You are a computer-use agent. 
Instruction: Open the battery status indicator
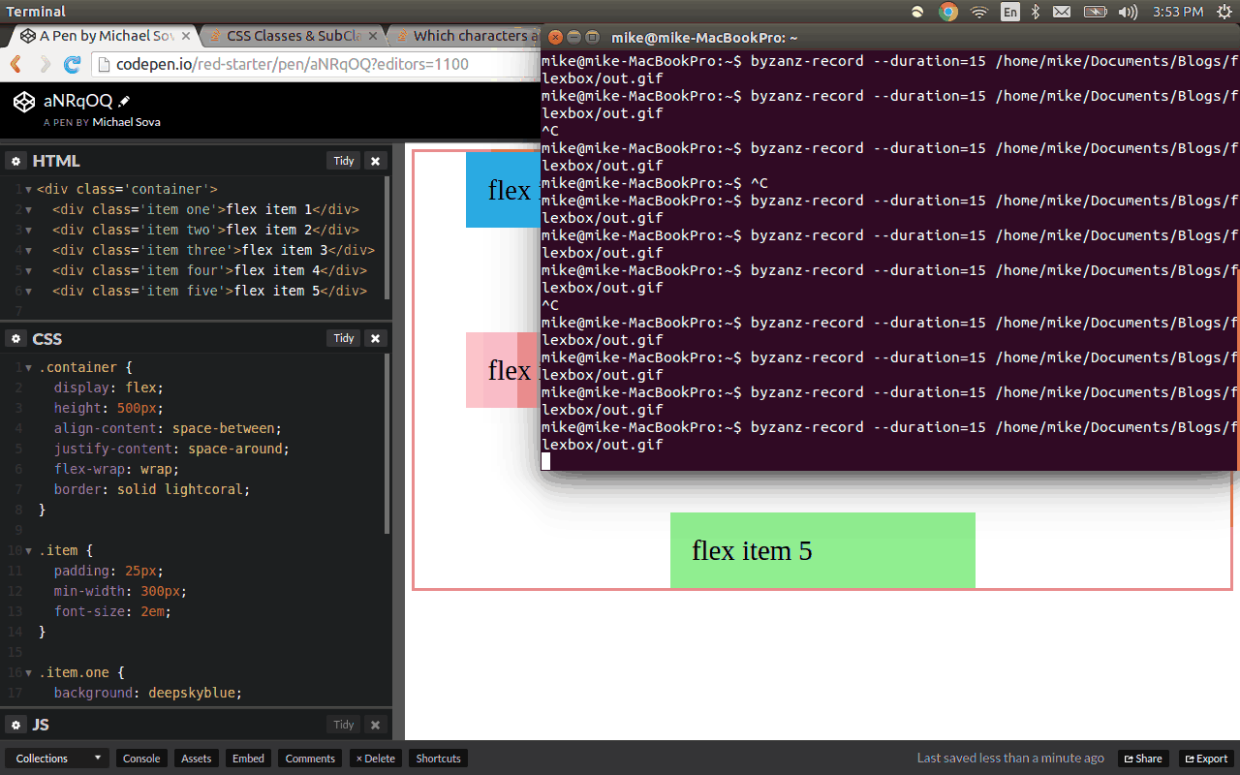(x=1095, y=12)
